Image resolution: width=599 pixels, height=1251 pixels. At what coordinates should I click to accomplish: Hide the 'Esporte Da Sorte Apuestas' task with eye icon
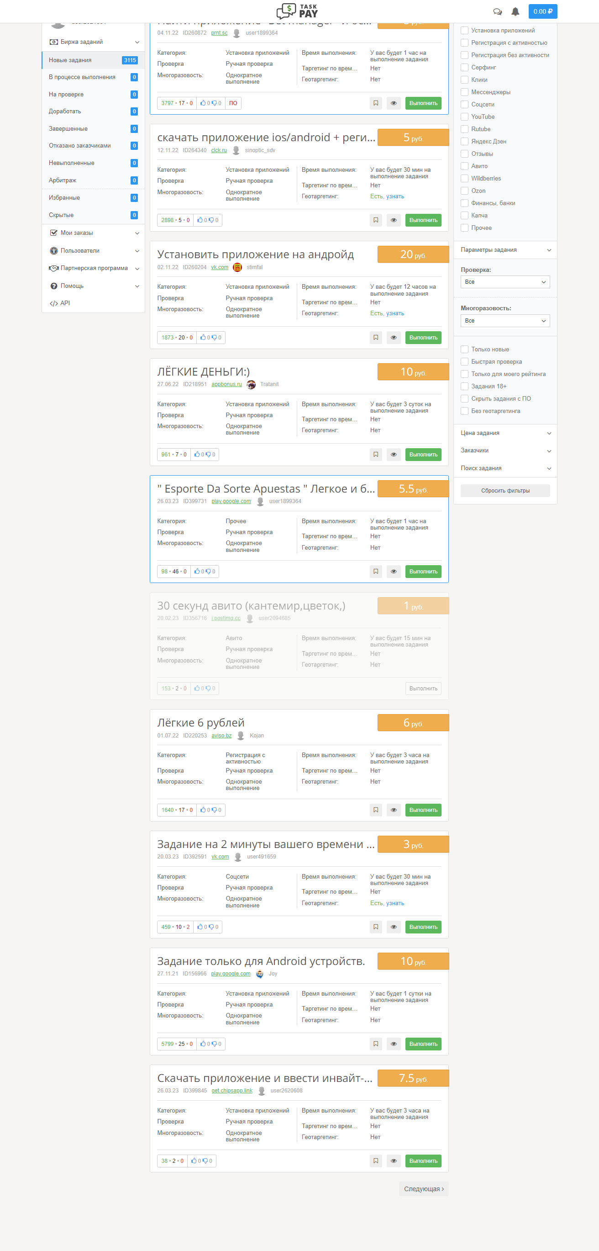coord(394,572)
